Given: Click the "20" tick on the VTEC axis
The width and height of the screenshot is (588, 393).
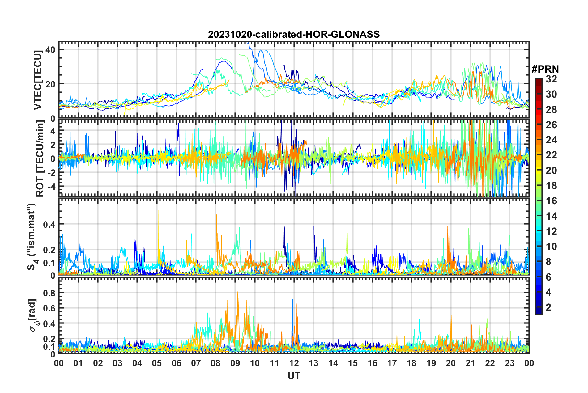Looking at the screenshot, I should (x=50, y=84).
